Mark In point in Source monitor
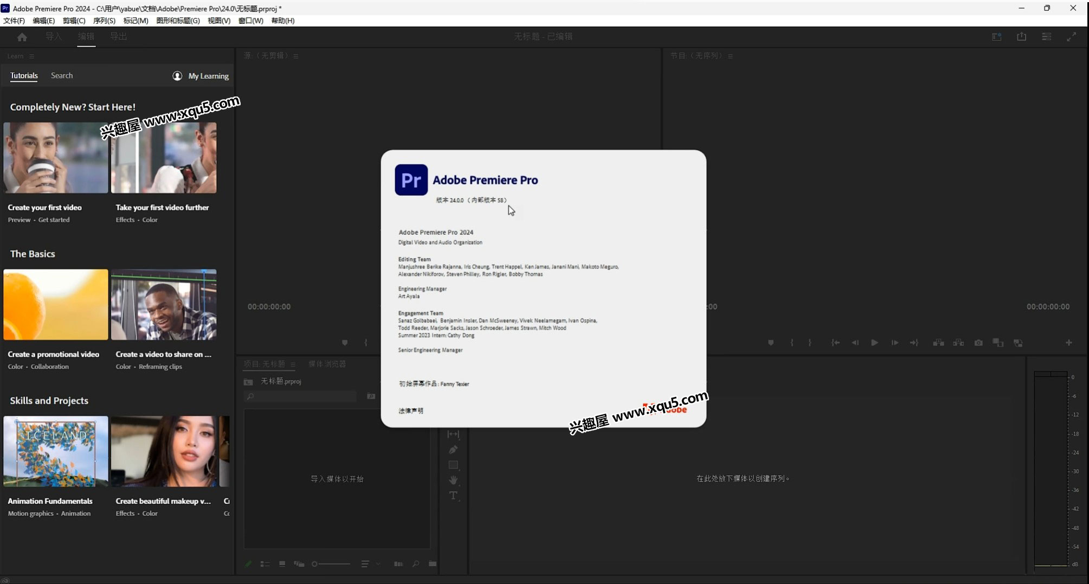Image resolution: width=1089 pixels, height=584 pixels. (366, 343)
